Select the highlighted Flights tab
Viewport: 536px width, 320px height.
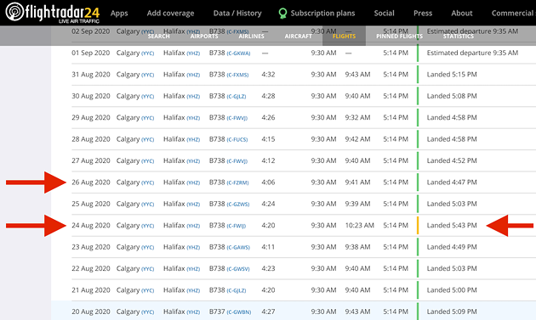pyautogui.click(x=344, y=36)
